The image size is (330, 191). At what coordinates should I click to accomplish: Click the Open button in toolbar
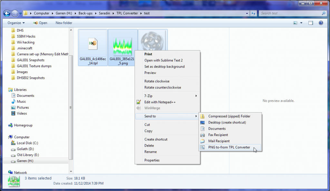40,23
